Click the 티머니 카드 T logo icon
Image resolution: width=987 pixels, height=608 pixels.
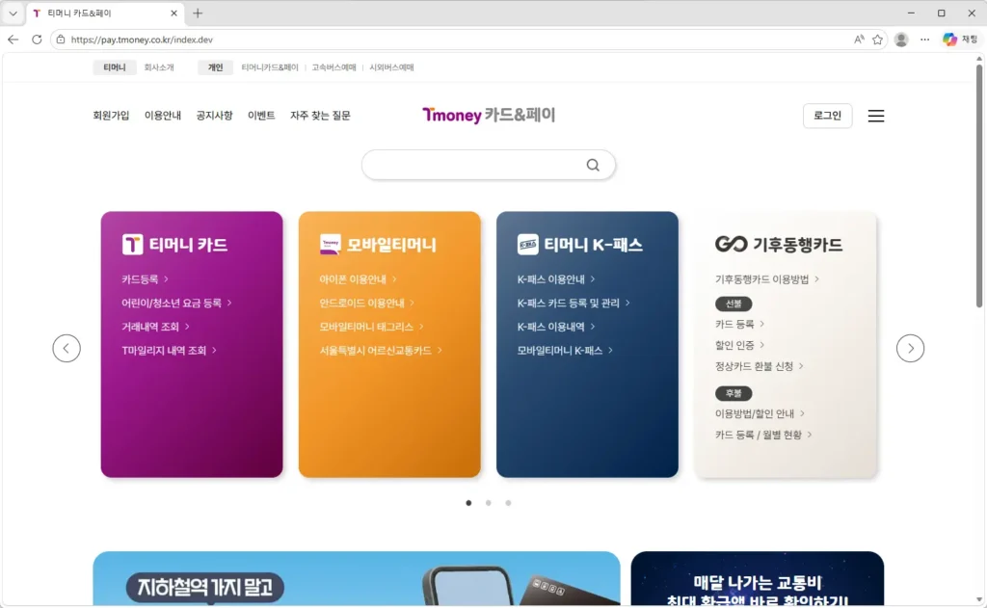click(132, 244)
